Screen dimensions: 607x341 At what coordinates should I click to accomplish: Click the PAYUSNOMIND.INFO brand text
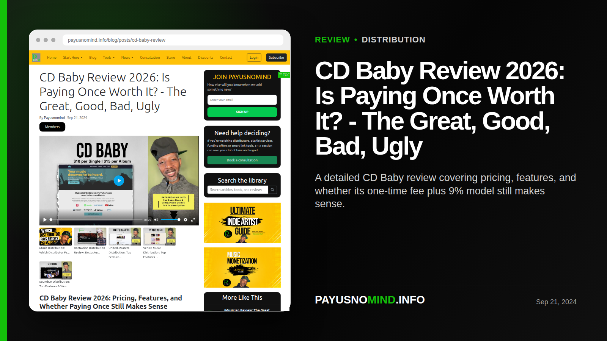click(370, 300)
